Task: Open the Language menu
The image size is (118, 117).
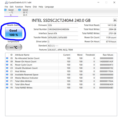Action: click(49, 7)
